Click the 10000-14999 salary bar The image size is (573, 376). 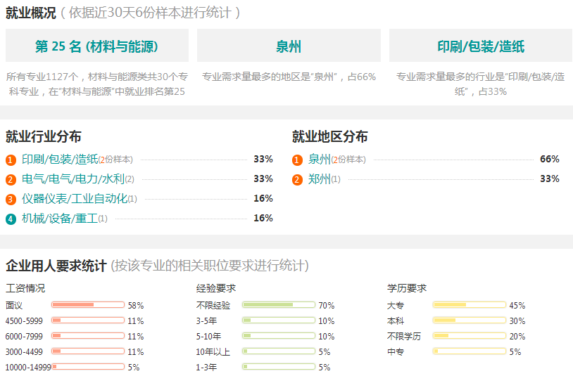click(88, 367)
